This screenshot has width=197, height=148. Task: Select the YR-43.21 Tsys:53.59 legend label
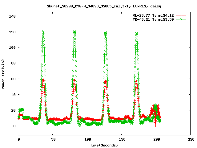(x=153, y=19)
